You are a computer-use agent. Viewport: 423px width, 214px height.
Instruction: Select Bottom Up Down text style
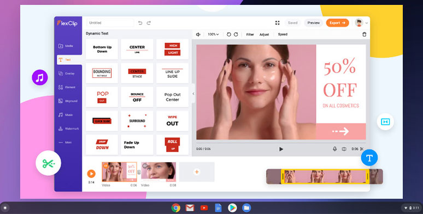[102, 49]
